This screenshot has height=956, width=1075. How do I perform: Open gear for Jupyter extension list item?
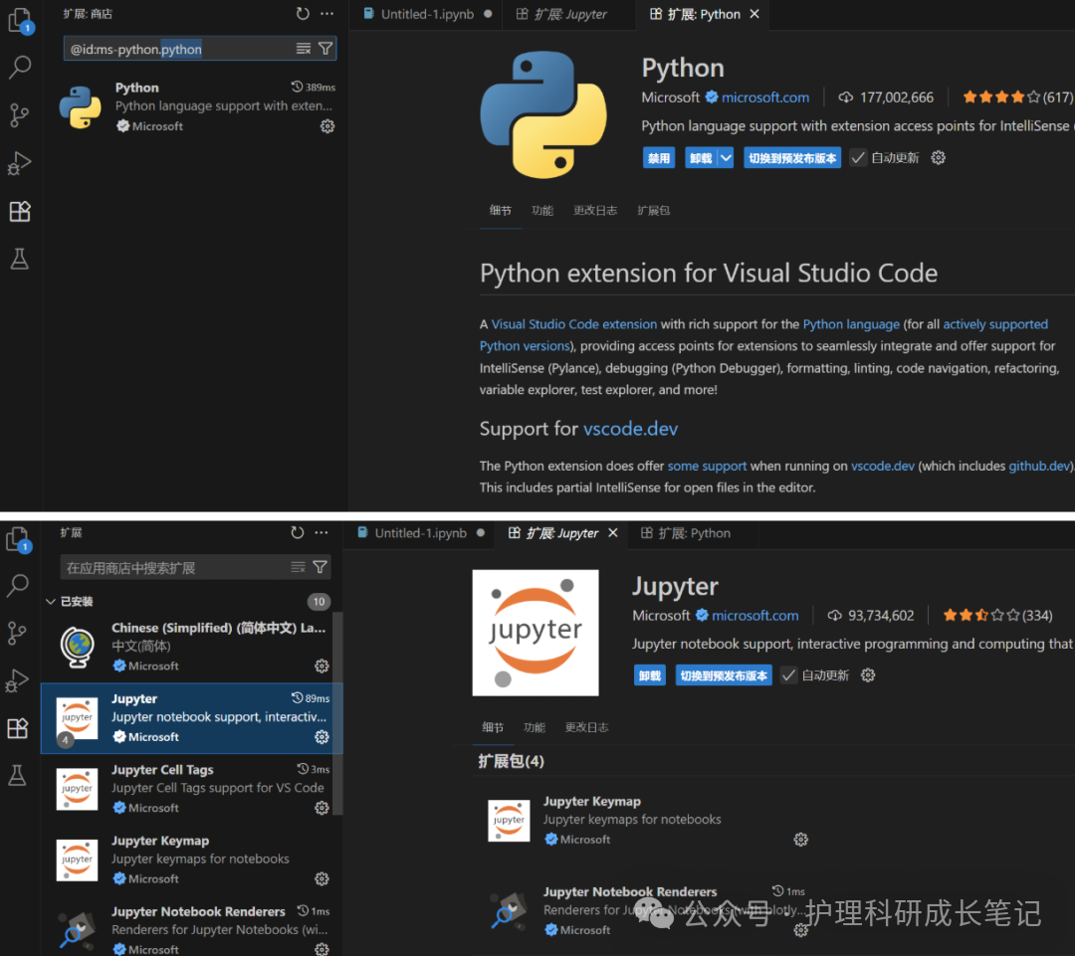[x=322, y=737]
